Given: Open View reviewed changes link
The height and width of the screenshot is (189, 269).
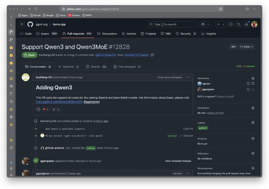Looking at the screenshot, I should pyautogui.click(x=178, y=161).
